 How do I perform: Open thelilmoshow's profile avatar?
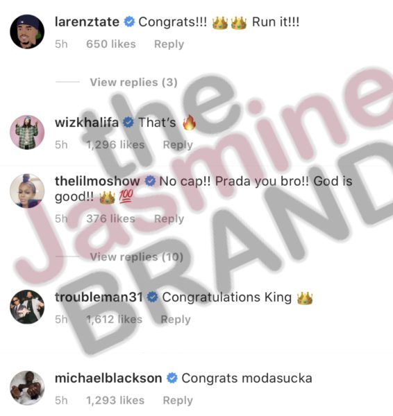pyautogui.click(x=27, y=191)
